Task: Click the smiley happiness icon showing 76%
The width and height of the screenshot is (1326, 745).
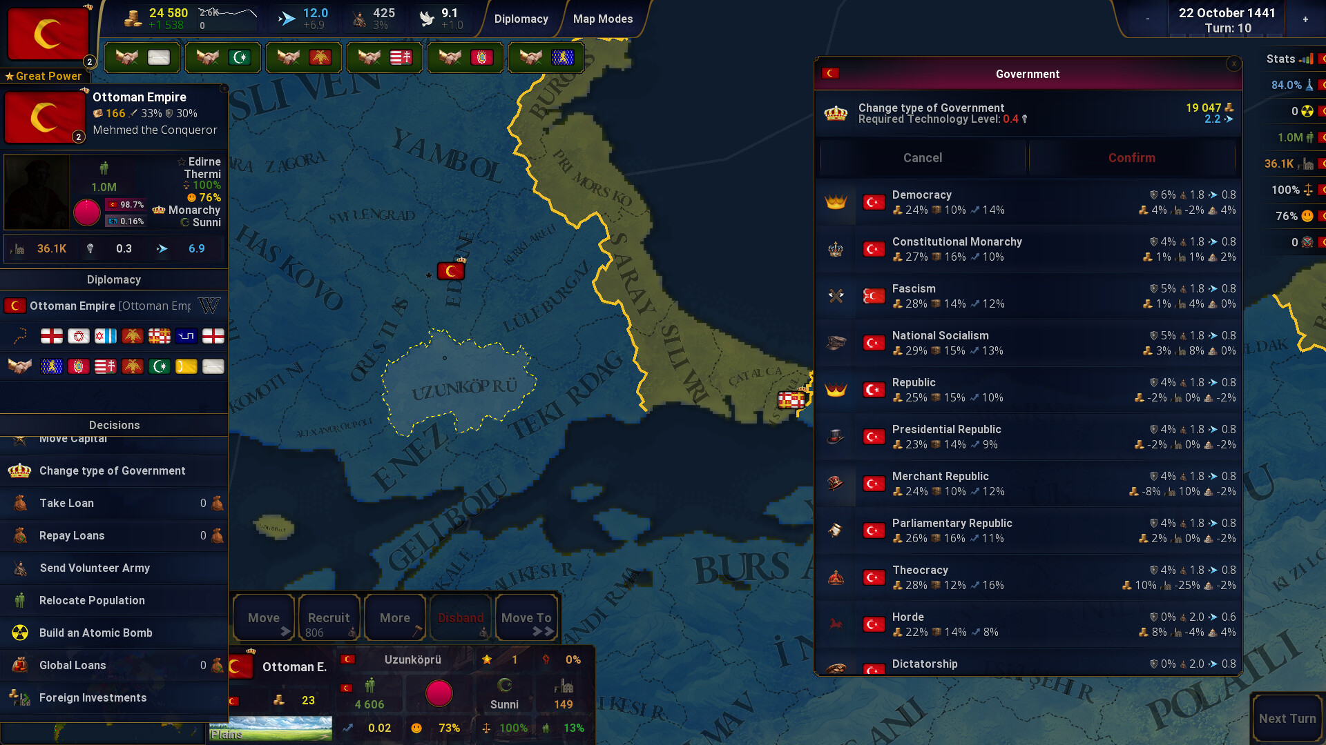Action: (x=1308, y=216)
